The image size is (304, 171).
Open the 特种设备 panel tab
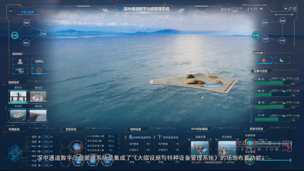pos(135,129)
